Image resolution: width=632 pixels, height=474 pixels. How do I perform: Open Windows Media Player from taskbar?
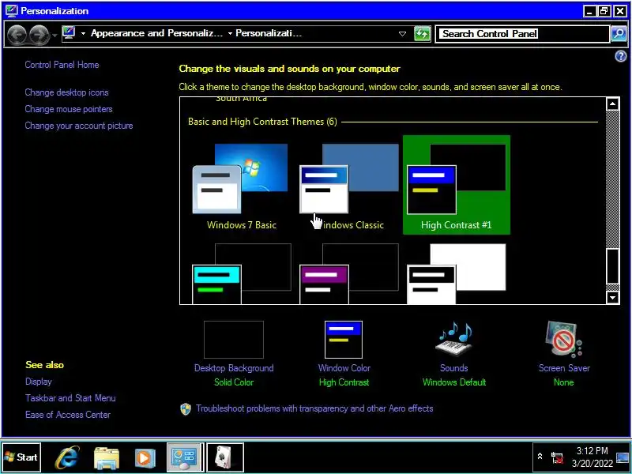[145, 457]
